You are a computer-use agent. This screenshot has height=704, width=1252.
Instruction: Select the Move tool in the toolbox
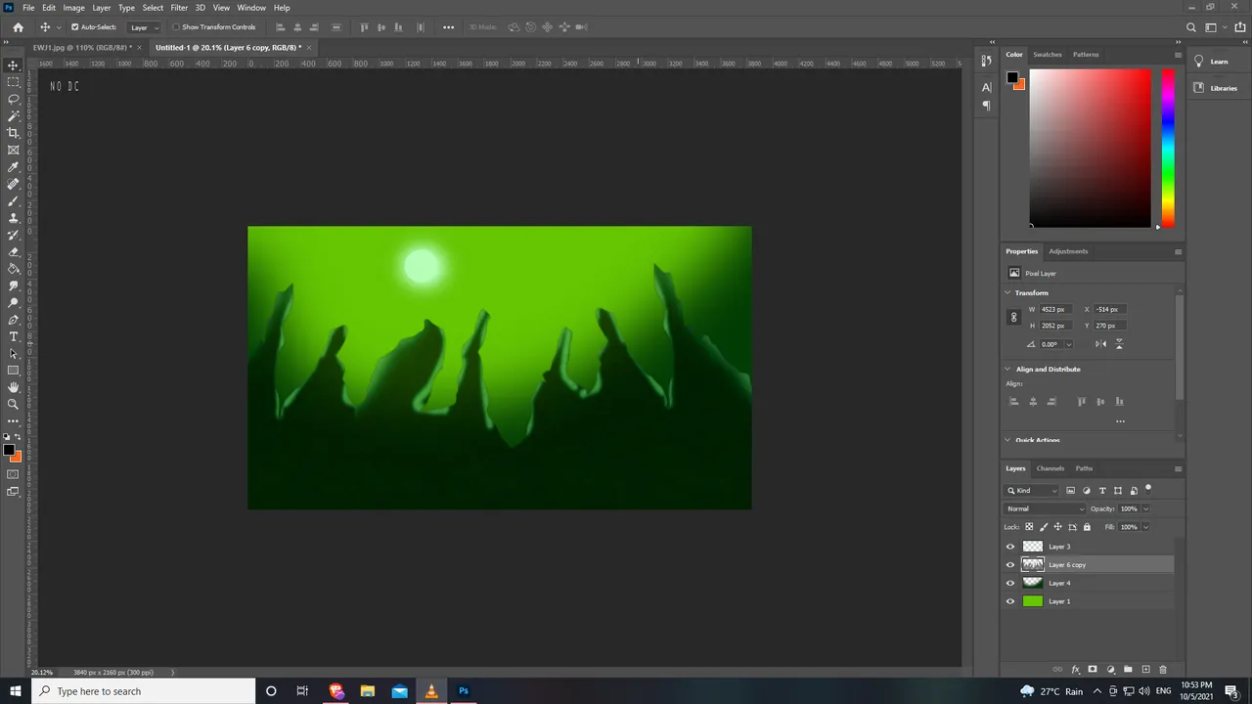click(13, 66)
